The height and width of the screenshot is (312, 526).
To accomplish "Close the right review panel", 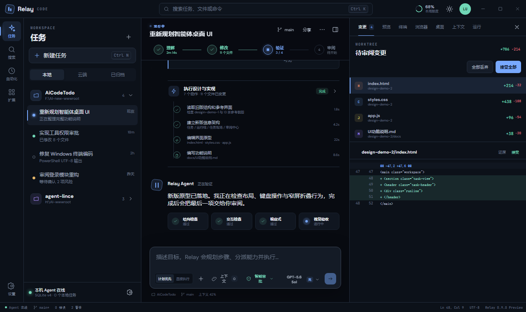I will (517, 27).
